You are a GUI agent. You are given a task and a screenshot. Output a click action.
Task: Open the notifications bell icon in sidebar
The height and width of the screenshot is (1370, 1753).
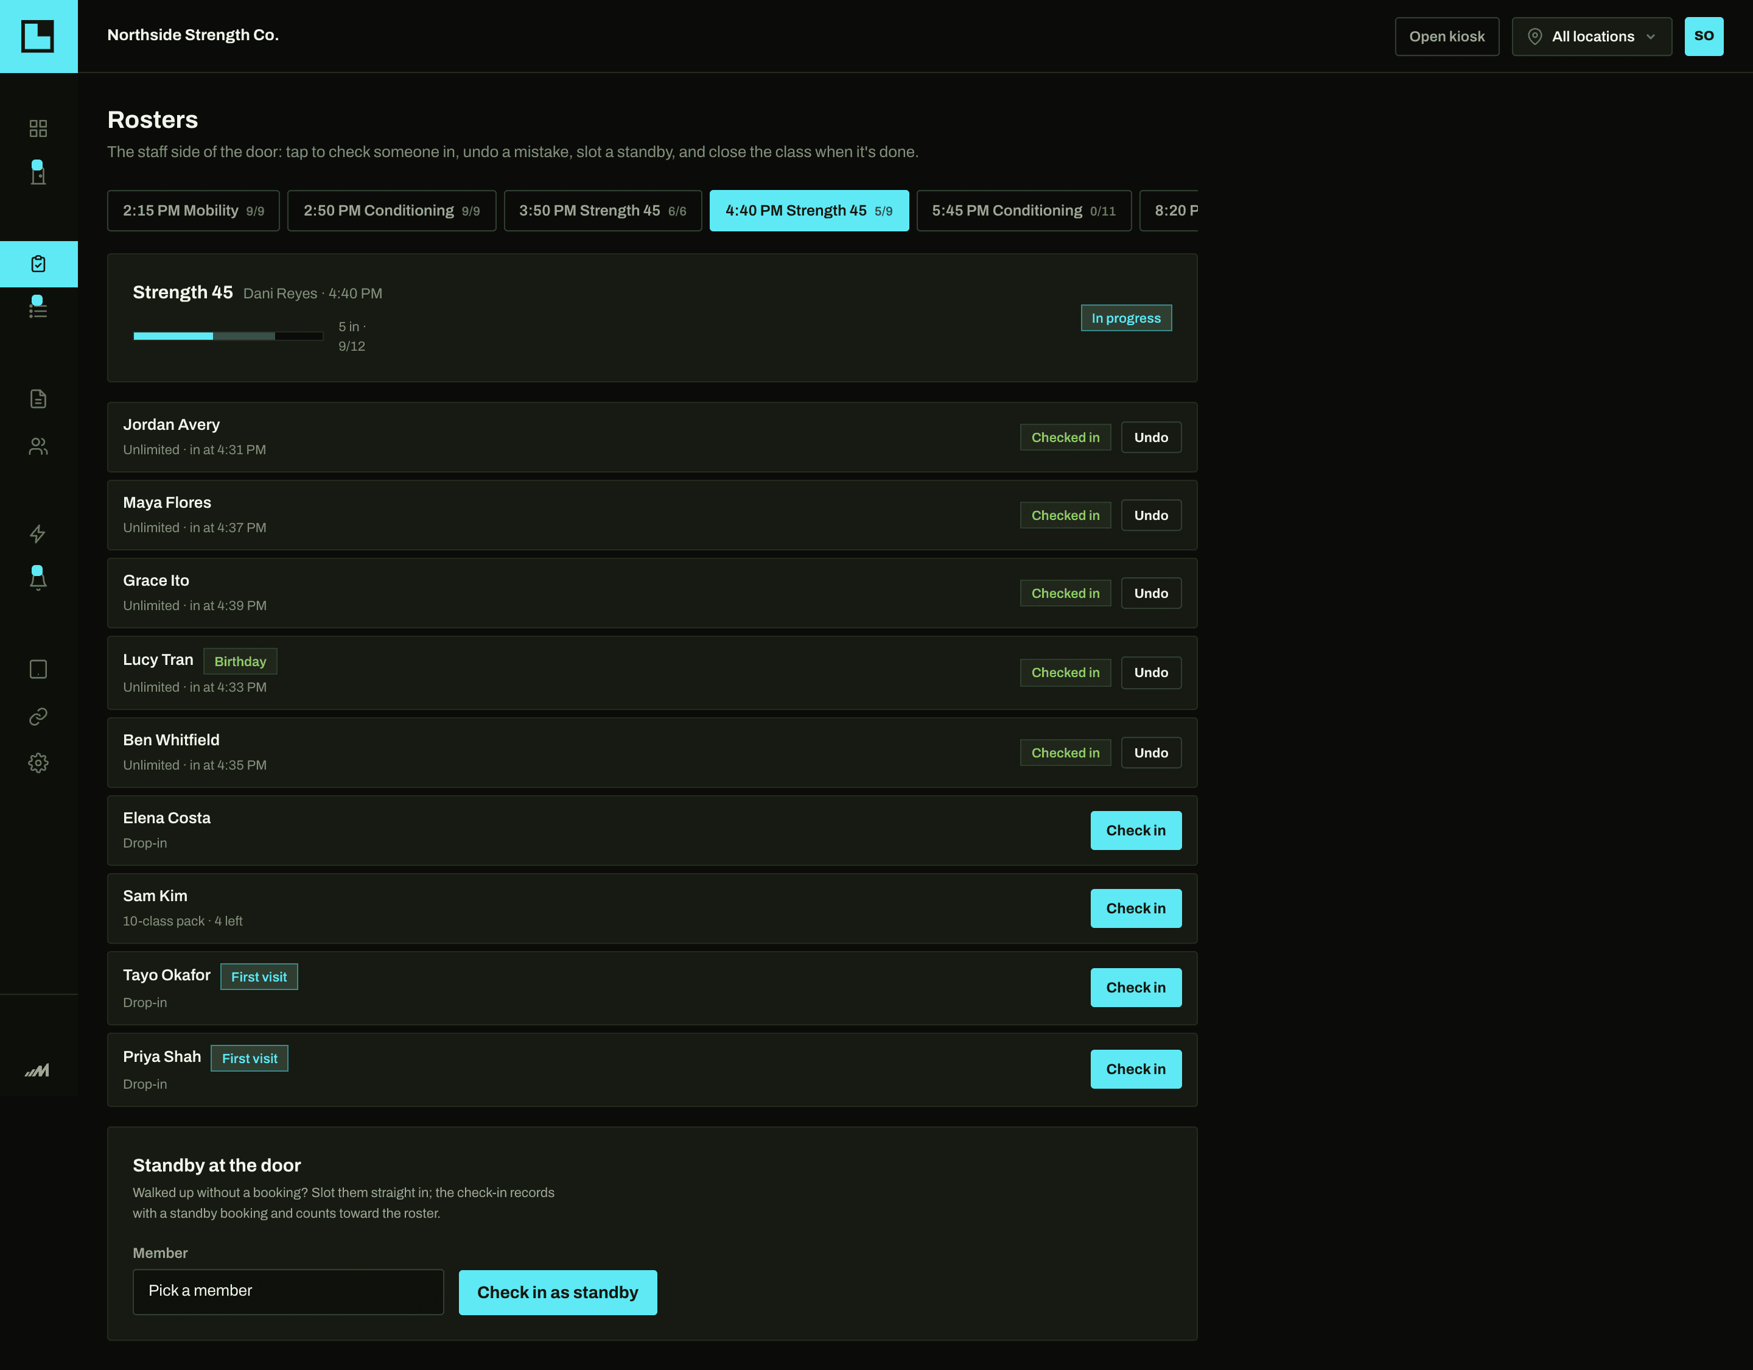tap(38, 578)
